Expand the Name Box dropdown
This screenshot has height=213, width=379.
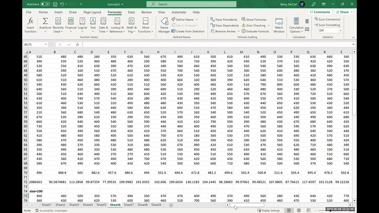point(46,44)
